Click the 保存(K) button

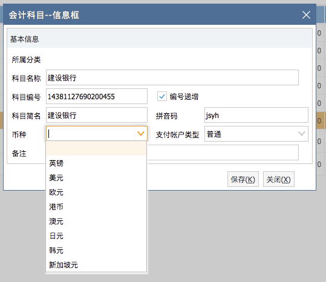tap(243, 179)
